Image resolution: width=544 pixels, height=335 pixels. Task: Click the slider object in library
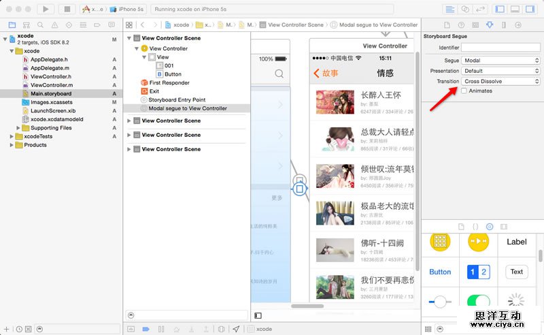pos(440,301)
